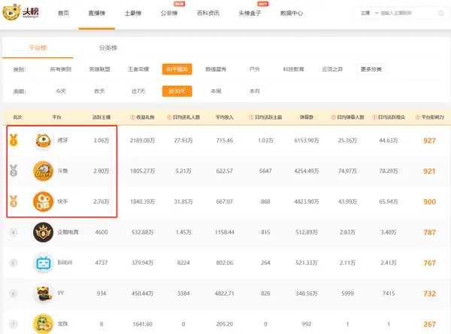The height and width of the screenshot is (334, 451).
Task: Click the 斗鱼 platform name
Action: point(62,171)
